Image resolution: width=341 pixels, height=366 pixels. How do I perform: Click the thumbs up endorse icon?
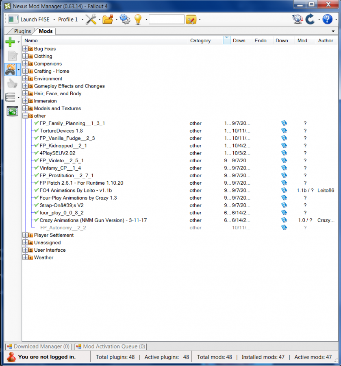(x=12, y=83)
